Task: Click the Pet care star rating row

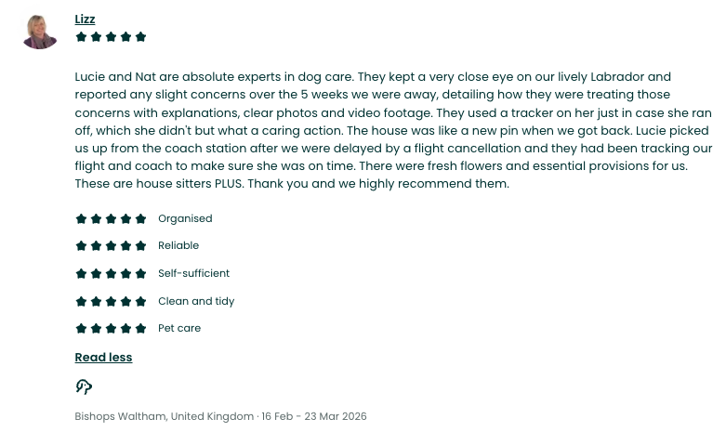Action: [138, 329]
